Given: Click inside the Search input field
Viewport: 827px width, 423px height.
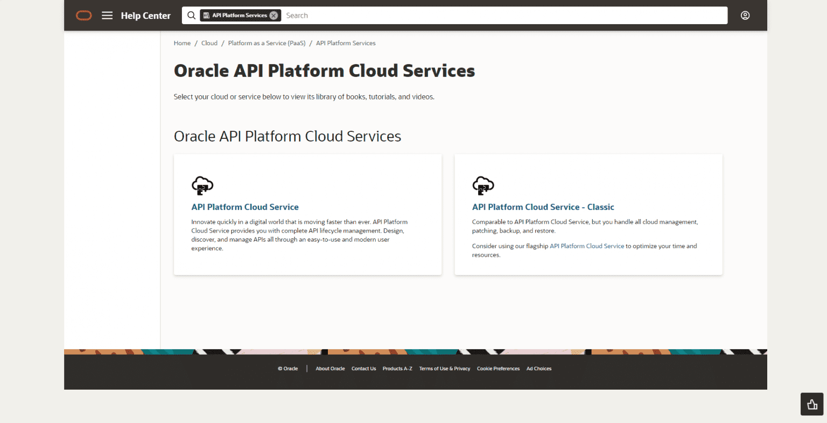Looking at the screenshot, I should coord(377,15).
